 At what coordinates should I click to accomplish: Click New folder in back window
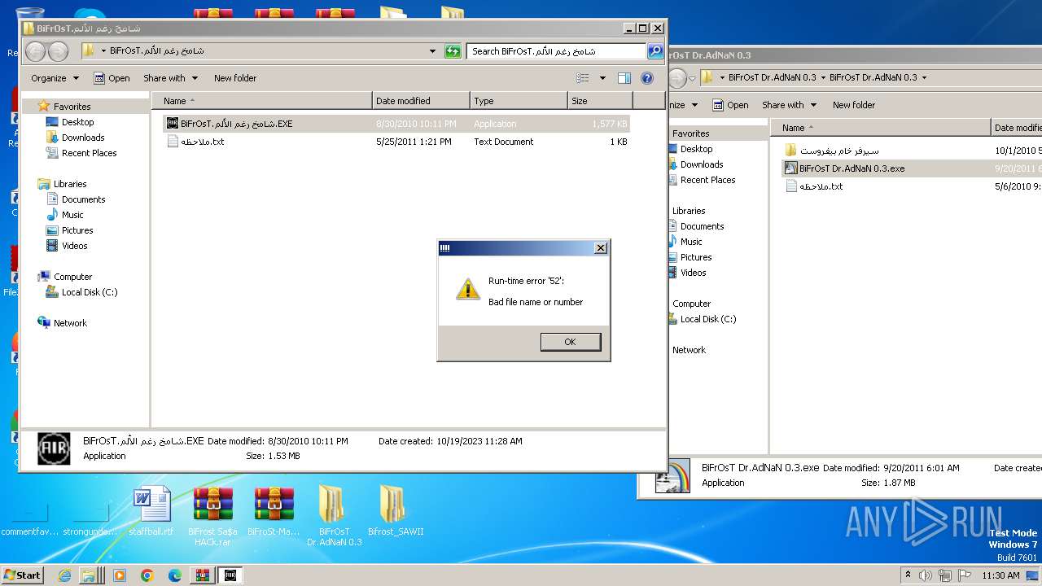854,105
